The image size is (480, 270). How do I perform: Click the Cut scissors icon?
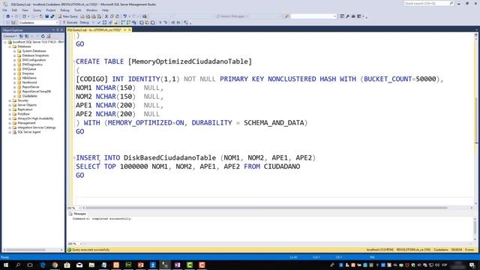coord(106,16)
